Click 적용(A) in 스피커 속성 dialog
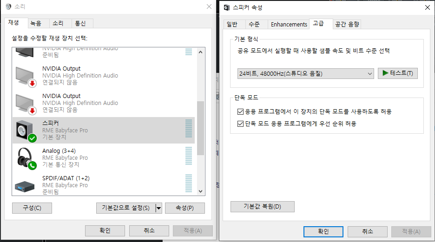The width and height of the screenshot is (435, 242). coord(411,232)
